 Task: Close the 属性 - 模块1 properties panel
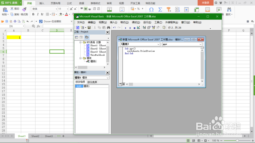108,73
